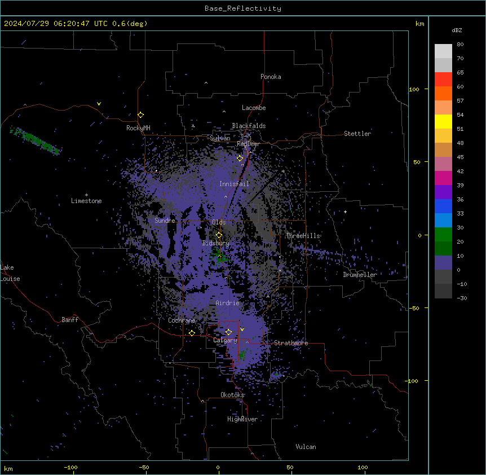Click the RockyMH label

click(x=138, y=128)
